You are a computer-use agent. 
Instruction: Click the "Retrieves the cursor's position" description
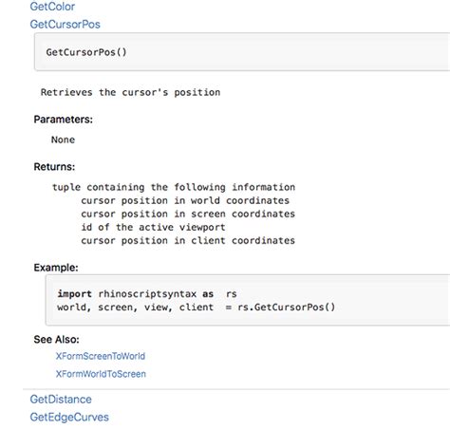130,92
